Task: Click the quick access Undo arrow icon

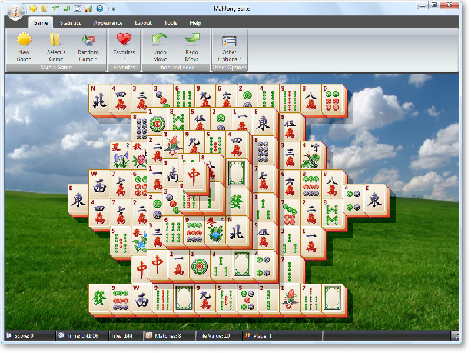Action: 55,8
